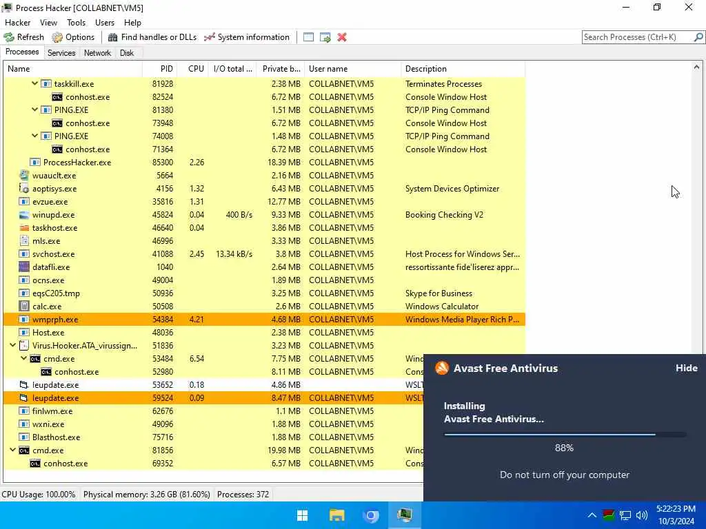Click the winupd.exe process icon

point(24,215)
